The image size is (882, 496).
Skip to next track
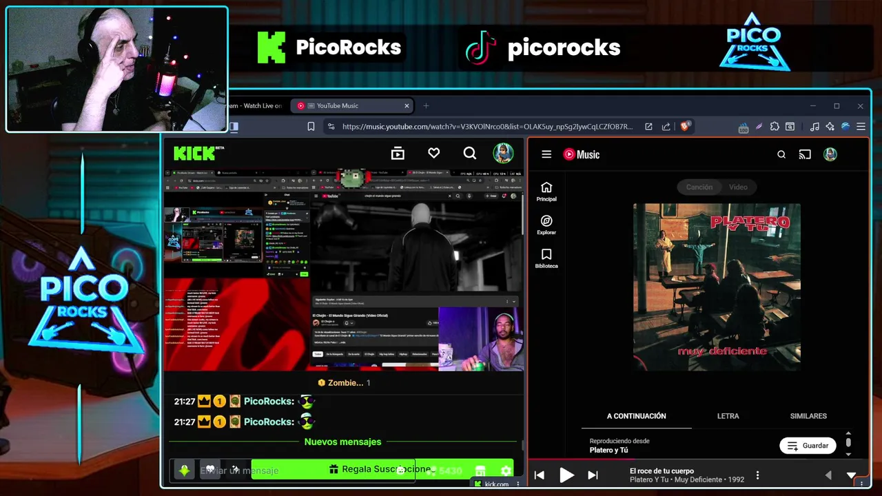(x=593, y=475)
